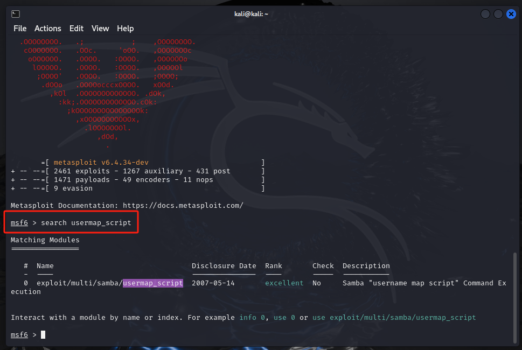Click the terminal vertical scrollbar
Screen dimensions: 522x350
click(514, 297)
